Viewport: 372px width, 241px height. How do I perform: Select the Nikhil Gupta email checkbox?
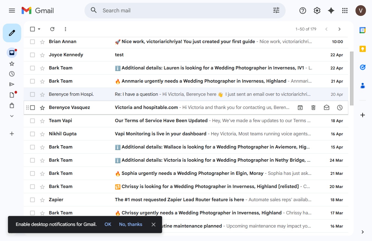[32, 134]
